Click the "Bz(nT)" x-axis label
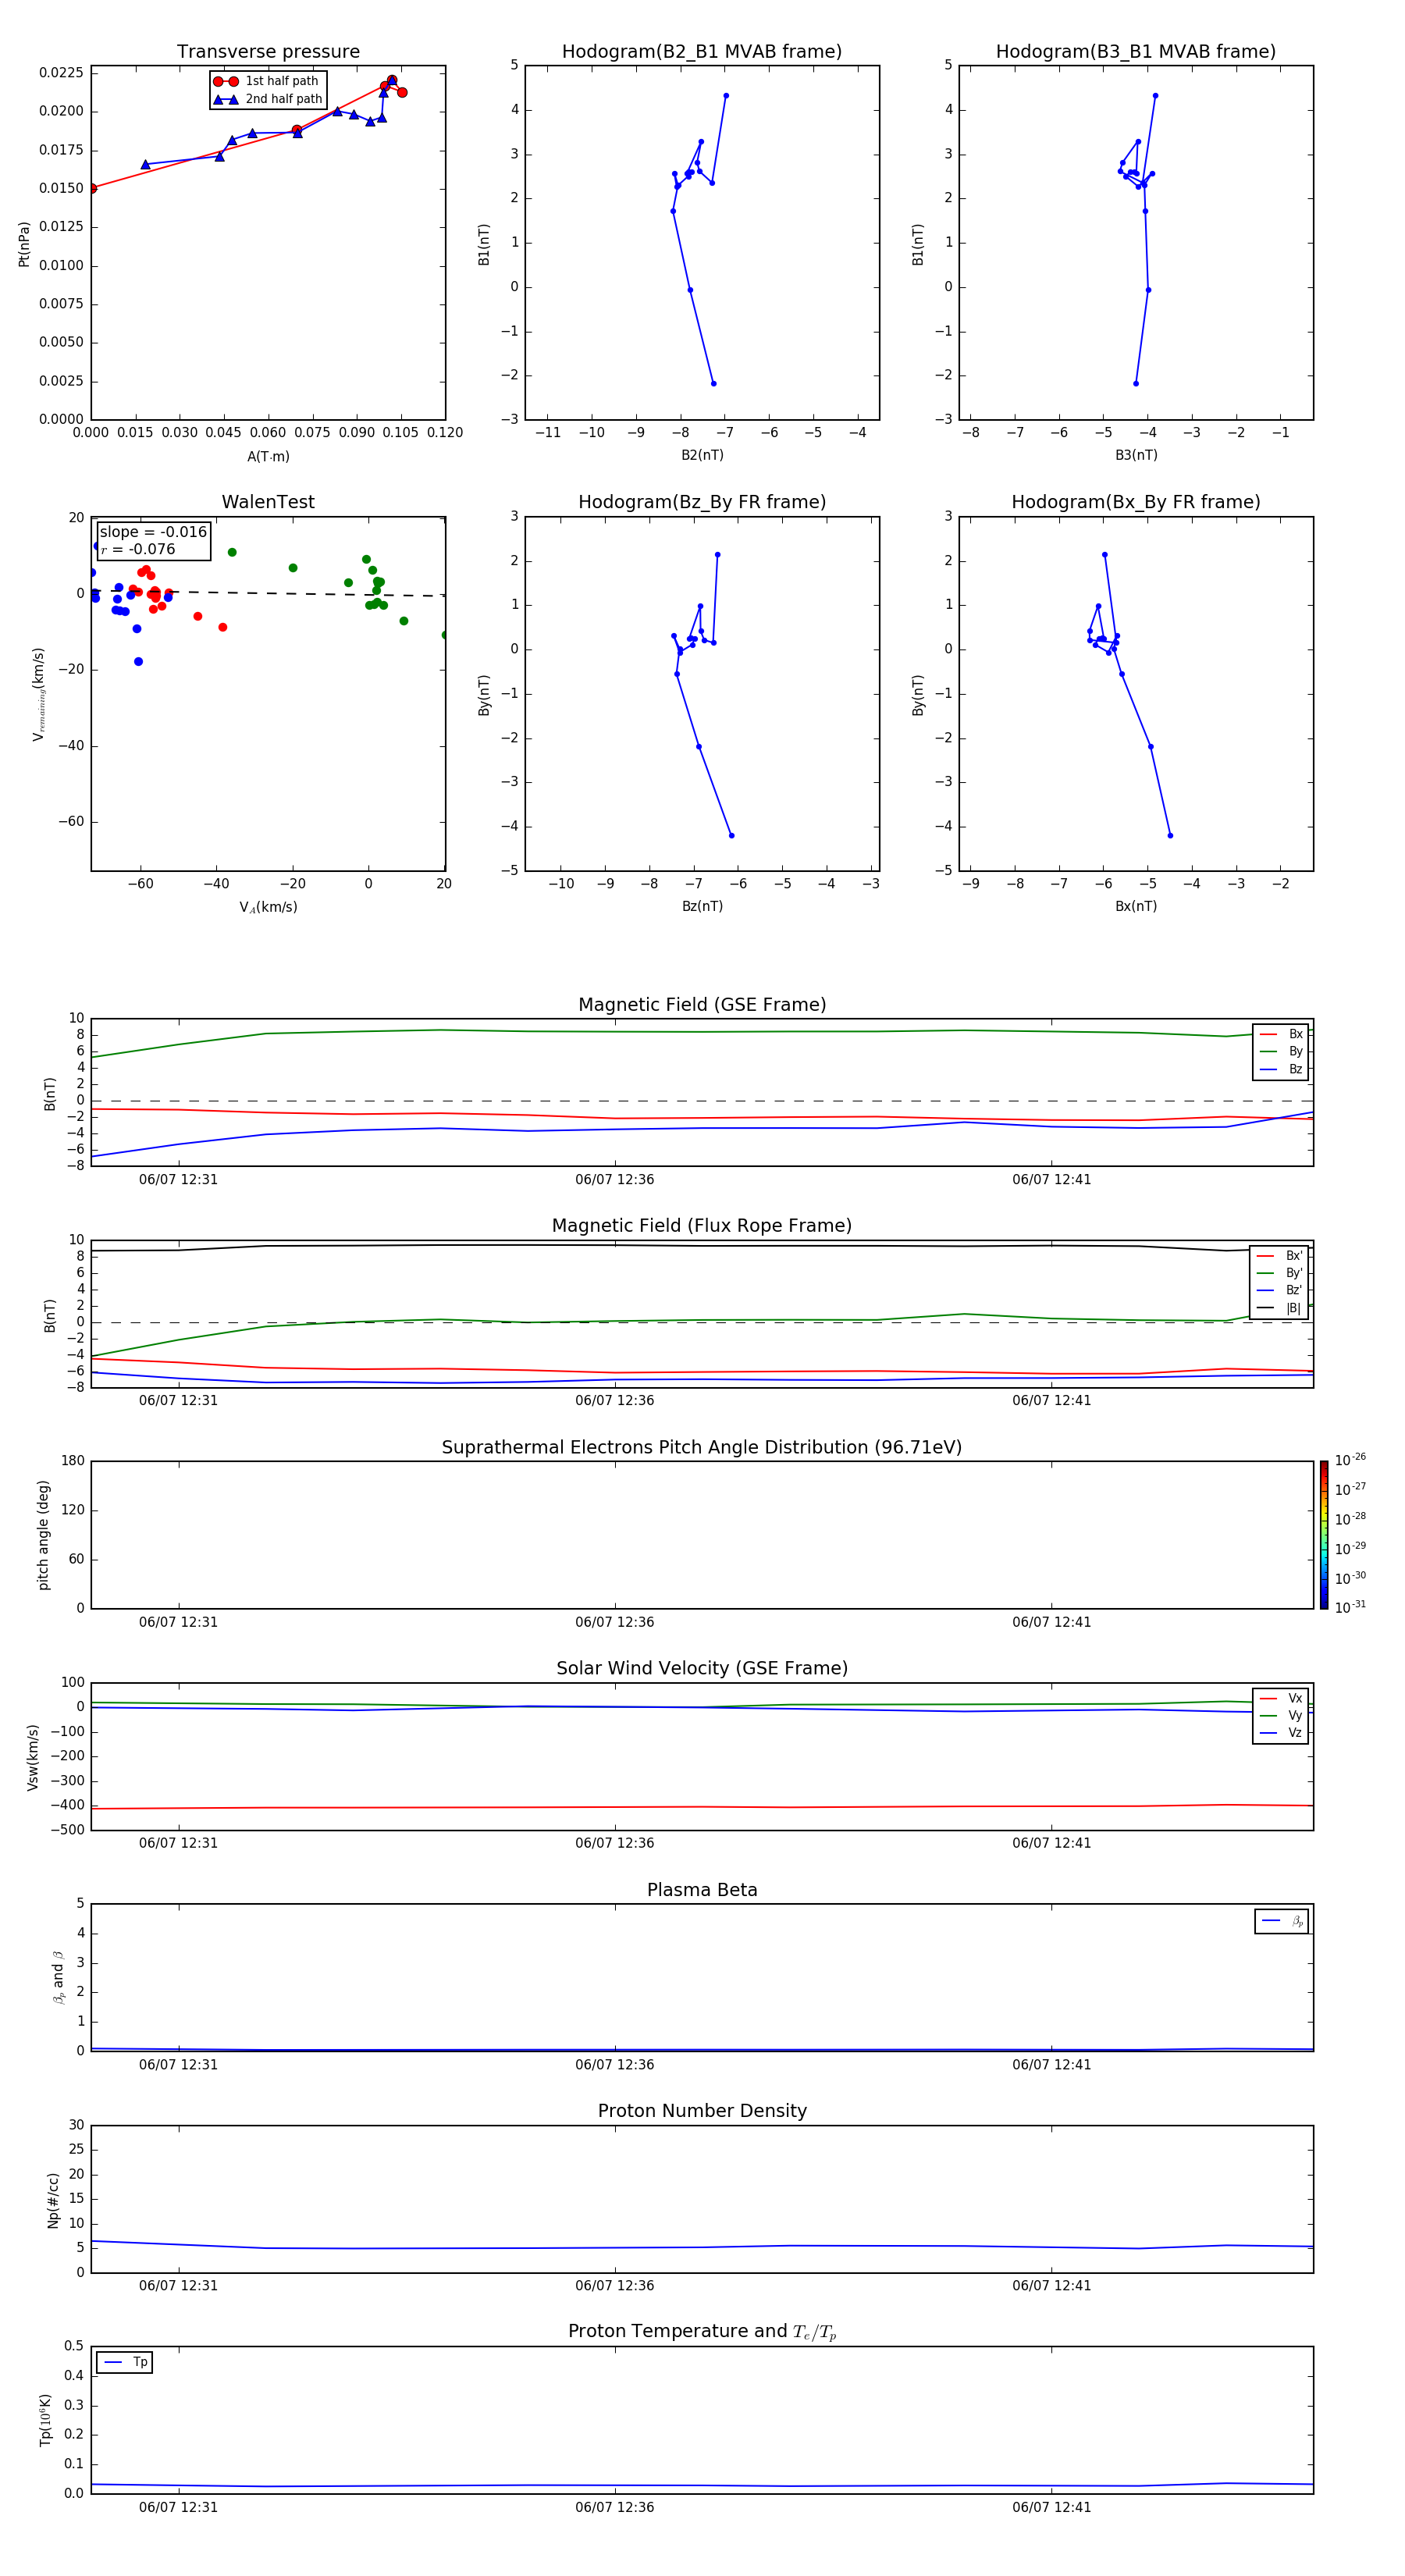This screenshot has width=1405, height=2576. (x=702, y=906)
